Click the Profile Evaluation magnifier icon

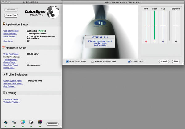pos(4,74)
